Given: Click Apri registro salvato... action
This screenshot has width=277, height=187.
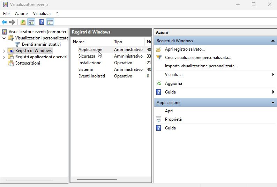Looking at the screenshot, I should [185, 49].
